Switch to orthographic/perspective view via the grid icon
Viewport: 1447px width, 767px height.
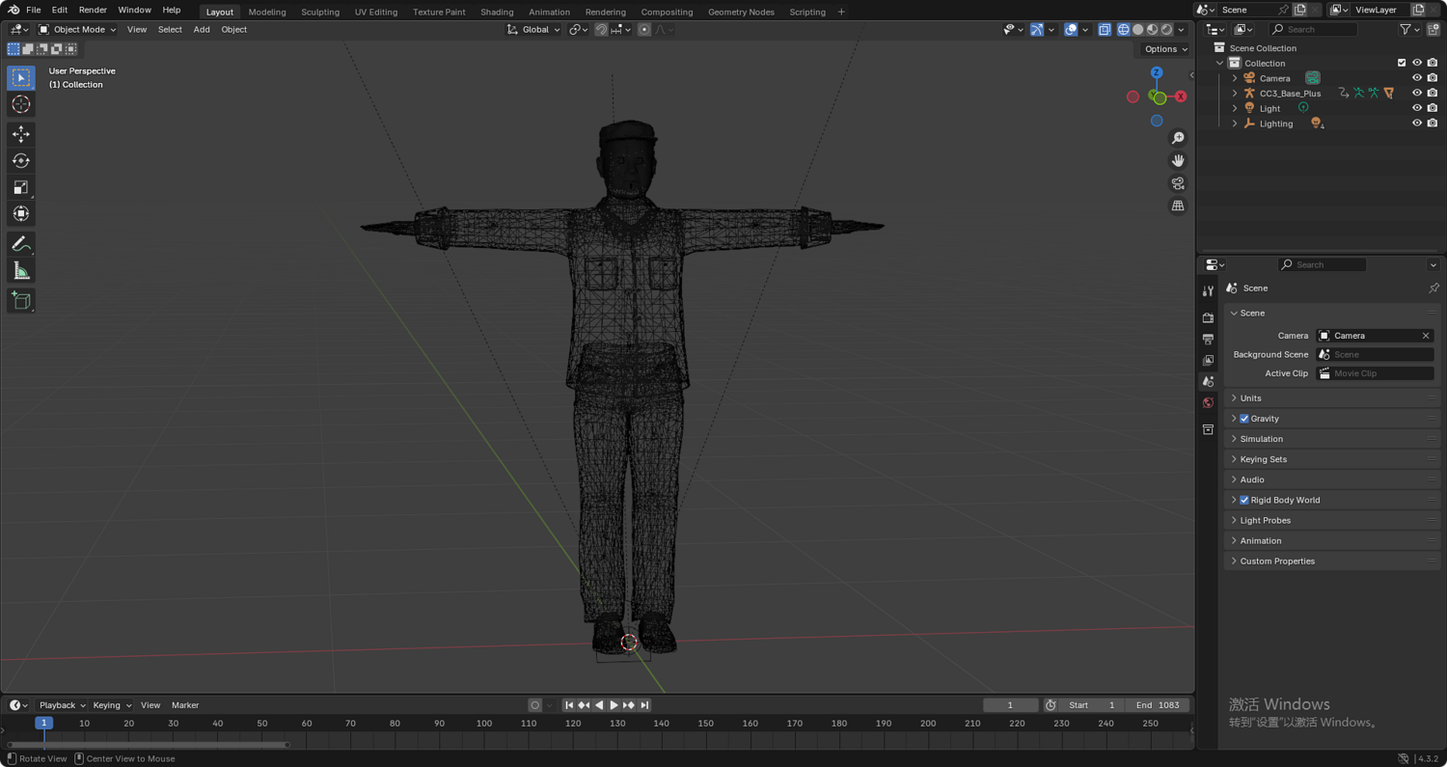1178,205
